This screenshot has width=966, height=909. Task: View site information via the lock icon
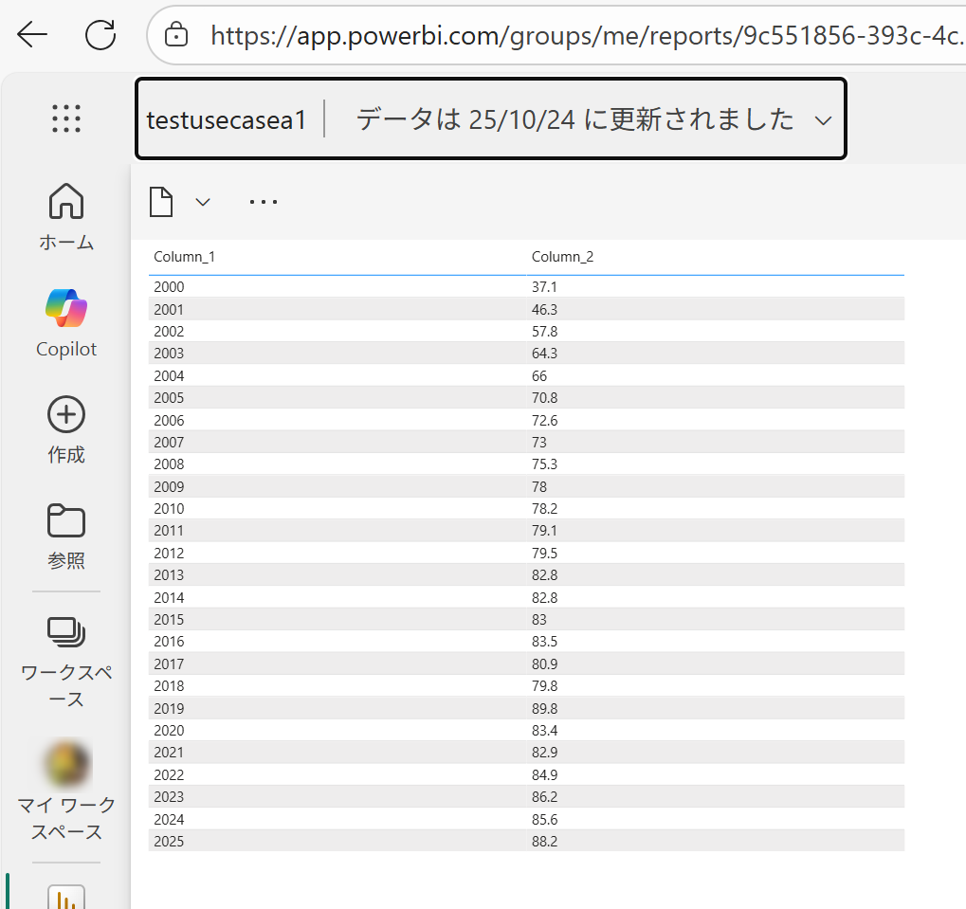point(176,34)
